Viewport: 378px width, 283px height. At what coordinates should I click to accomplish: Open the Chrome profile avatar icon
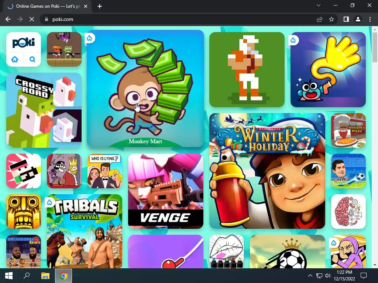coord(358,19)
